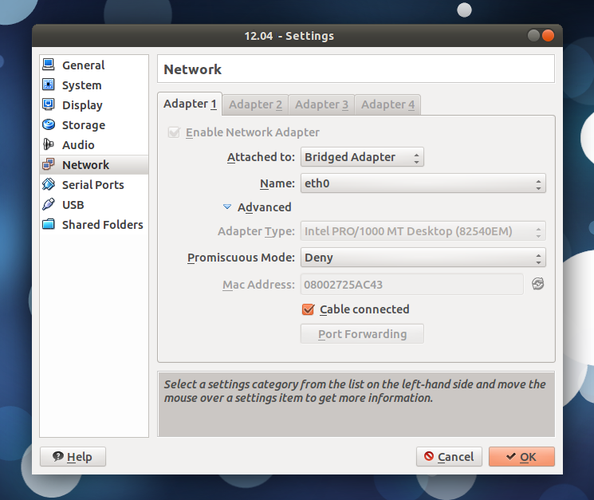The image size is (594, 500).
Task: Click the Advanced label text
Action: (265, 207)
